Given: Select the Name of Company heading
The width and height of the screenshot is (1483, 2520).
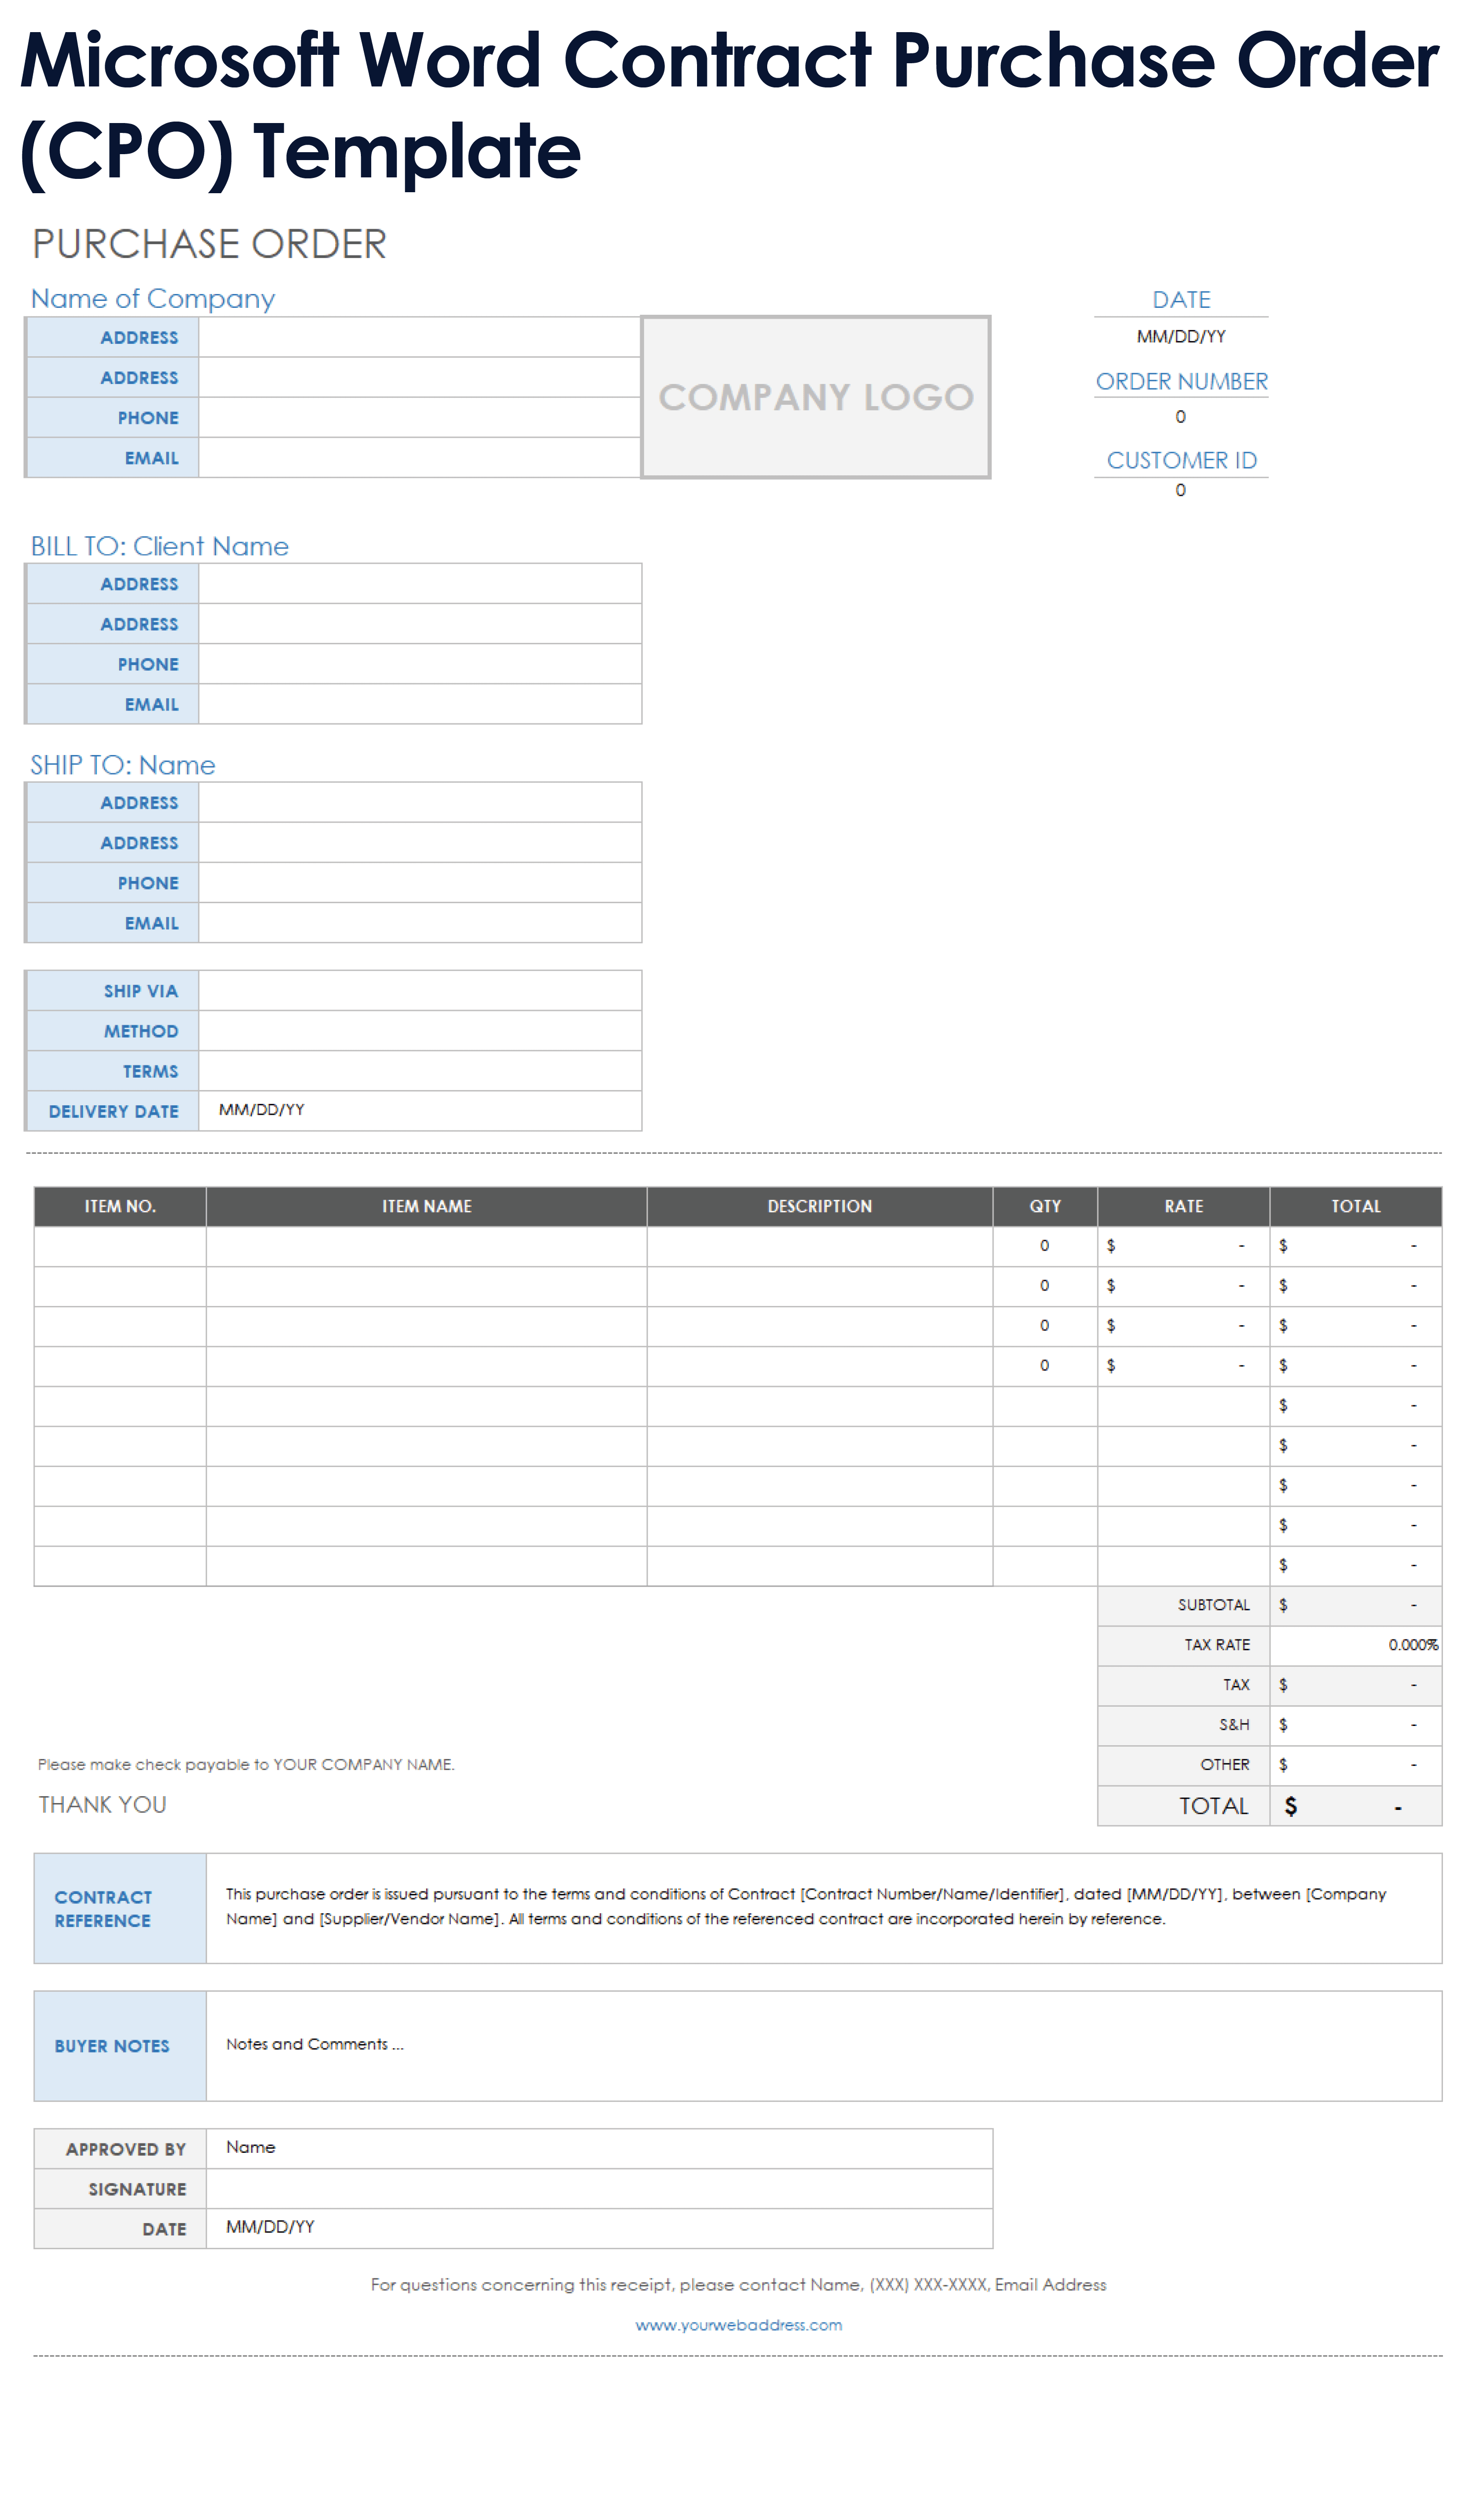Looking at the screenshot, I should [x=152, y=299].
